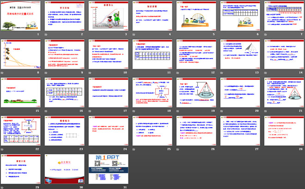
Task: Click the animation star under slide 17
Action: [x=90, y=111]
